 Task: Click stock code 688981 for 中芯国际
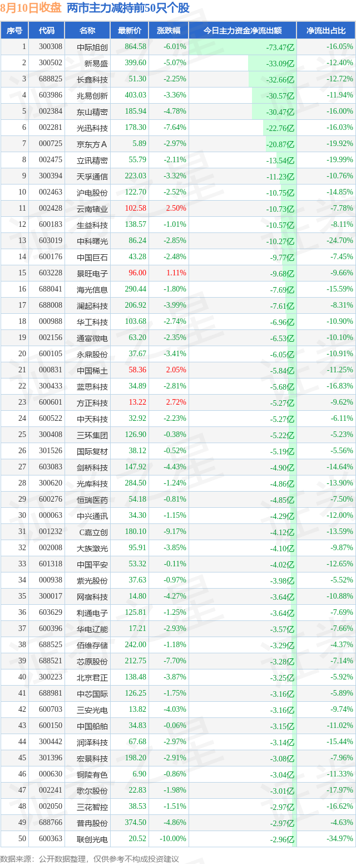point(51,693)
